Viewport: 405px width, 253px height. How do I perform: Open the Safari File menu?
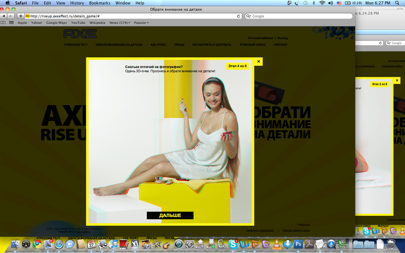click(x=35, y=3)
